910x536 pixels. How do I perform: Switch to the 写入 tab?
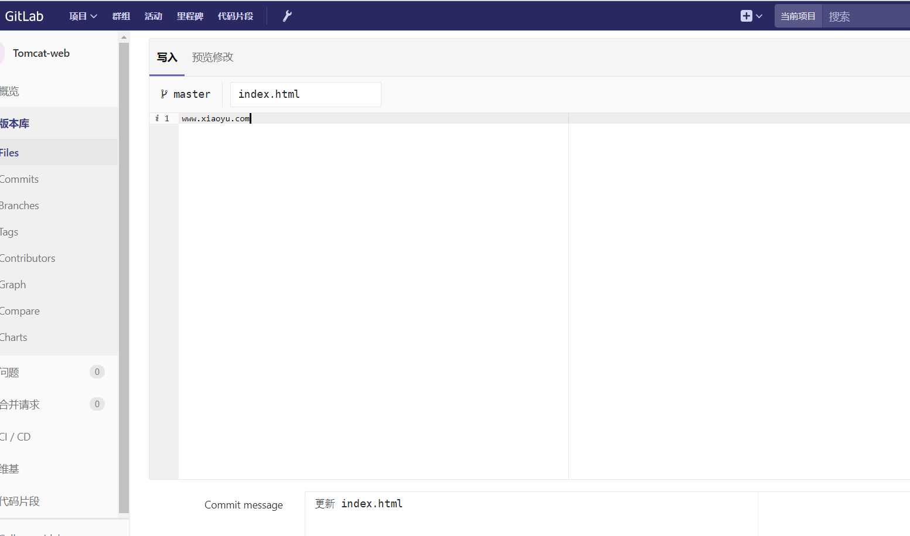[167, 57]
